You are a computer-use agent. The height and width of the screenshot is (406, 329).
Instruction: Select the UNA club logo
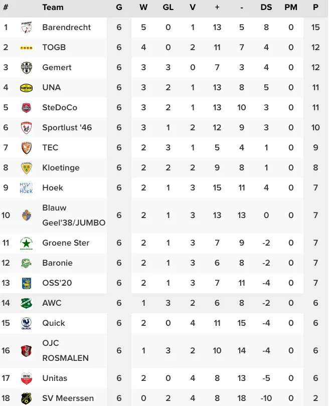26,88
